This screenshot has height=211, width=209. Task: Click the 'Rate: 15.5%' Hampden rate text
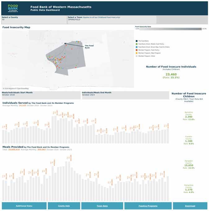click(189, 168)
